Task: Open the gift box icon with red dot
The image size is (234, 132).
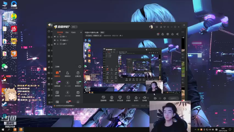Action: coord(158,34)
